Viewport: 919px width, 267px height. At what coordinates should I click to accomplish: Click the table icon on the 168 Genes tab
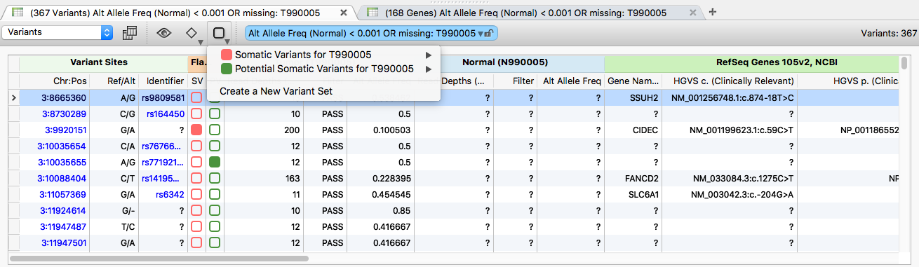(x=372, y=13)
